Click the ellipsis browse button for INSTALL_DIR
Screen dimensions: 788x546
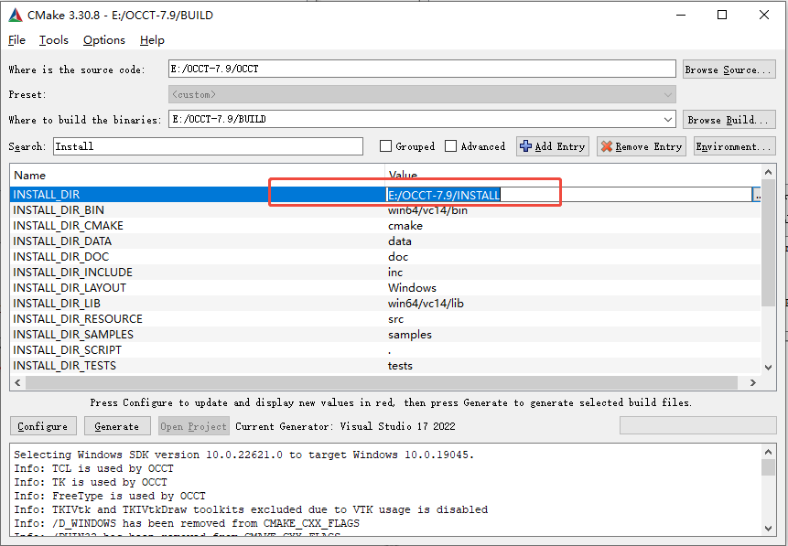pyautogui.click(x=757, y=195)
